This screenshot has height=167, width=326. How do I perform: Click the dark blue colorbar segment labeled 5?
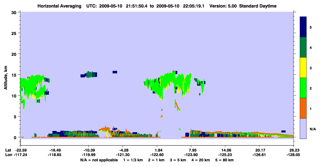(x=303, y=27)
